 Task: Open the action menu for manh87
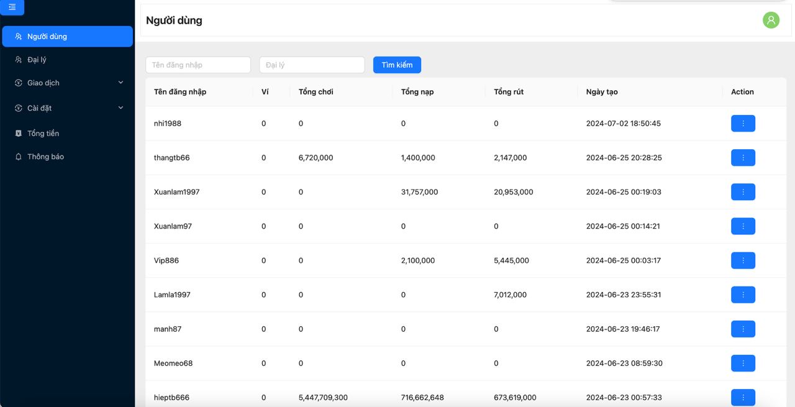coord(743,329)
